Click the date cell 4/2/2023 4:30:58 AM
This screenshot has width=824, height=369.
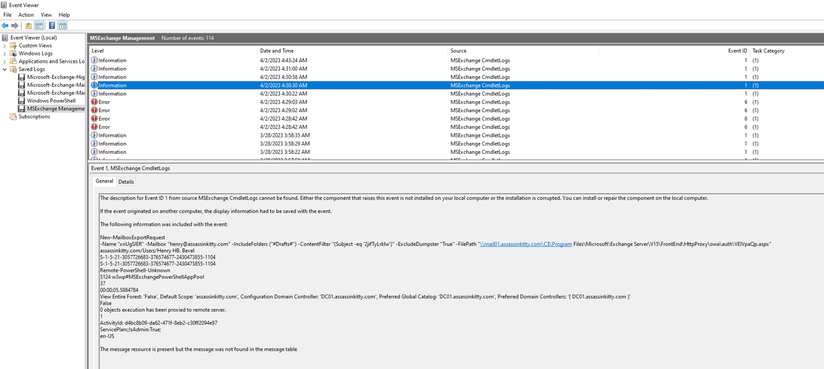click(x=284, y=77)
